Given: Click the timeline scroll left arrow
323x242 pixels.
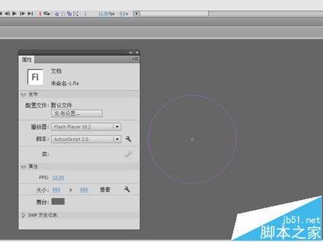Looking at the screenshot, I should pos(136,14).
